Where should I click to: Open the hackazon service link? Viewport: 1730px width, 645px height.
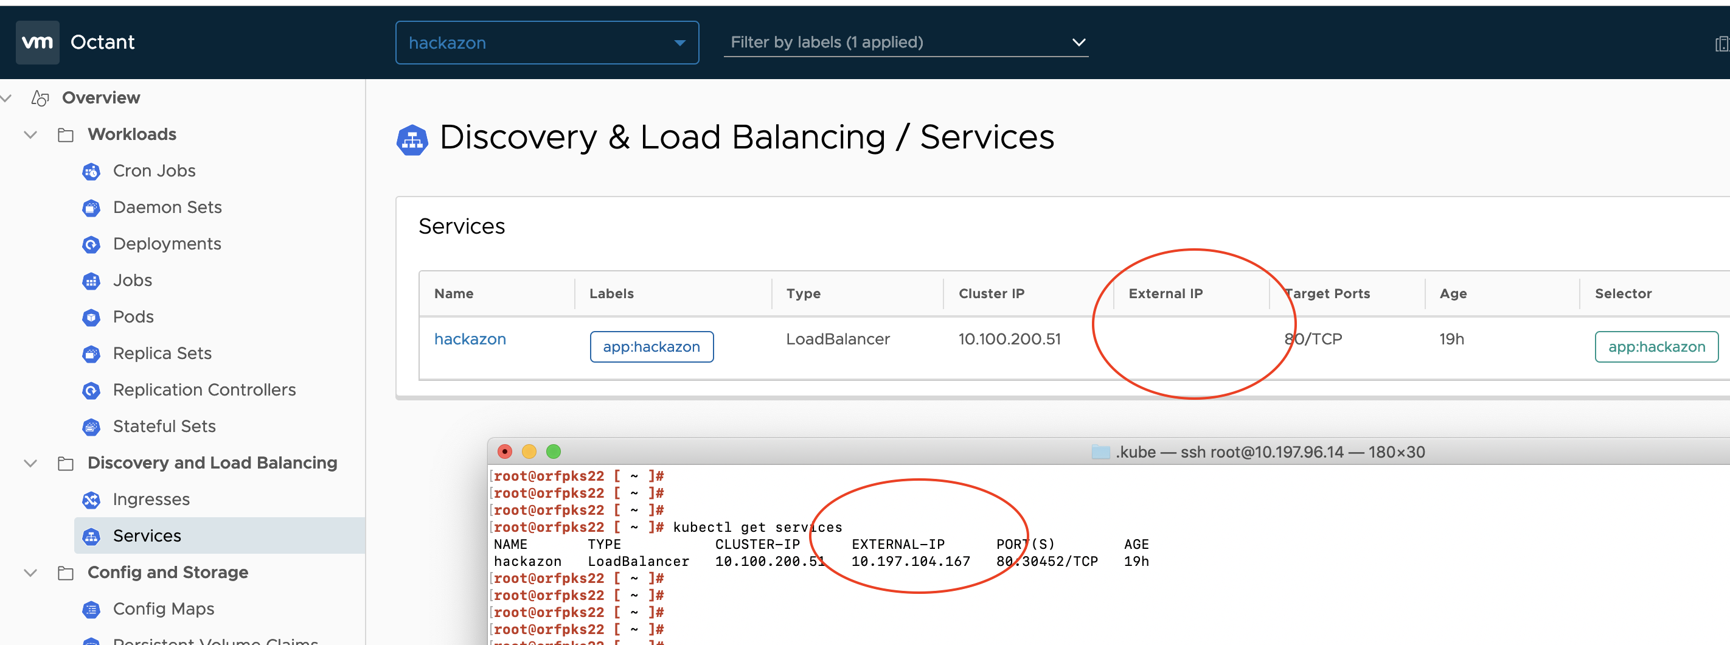point(470,338)
